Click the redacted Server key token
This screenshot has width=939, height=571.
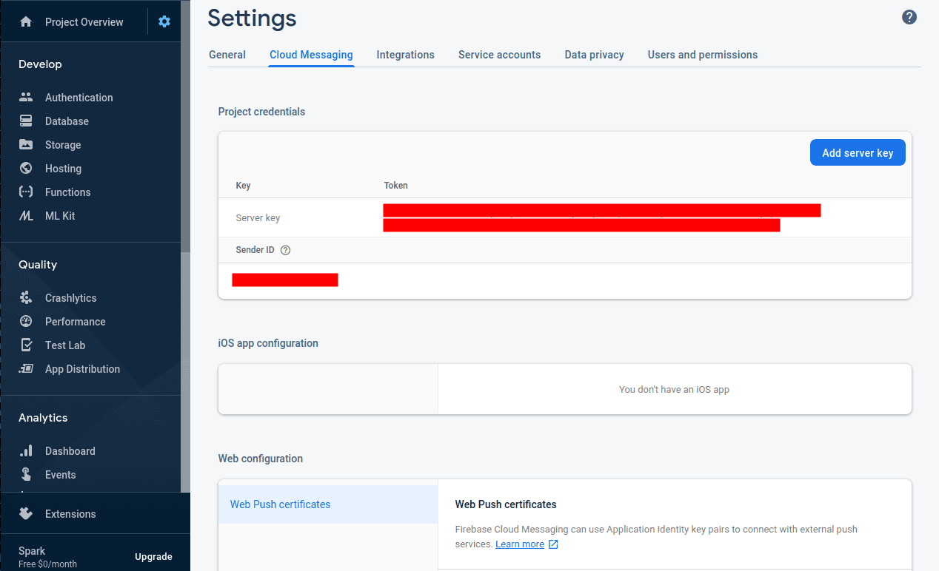point(601,217)
